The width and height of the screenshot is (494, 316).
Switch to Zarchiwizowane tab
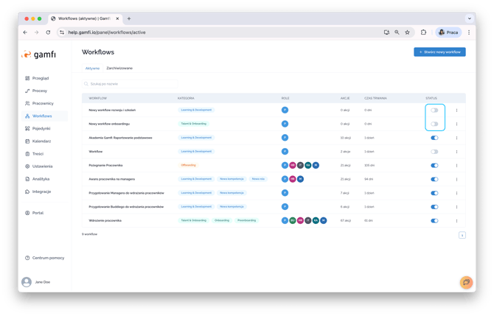(119, 68)
